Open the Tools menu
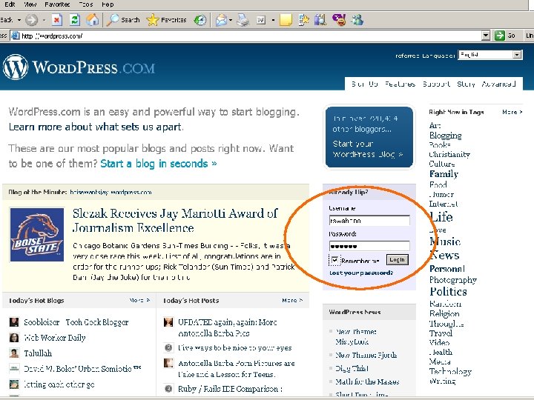The height and width of the screenshot is (400, 534). (x=85, y=4)
